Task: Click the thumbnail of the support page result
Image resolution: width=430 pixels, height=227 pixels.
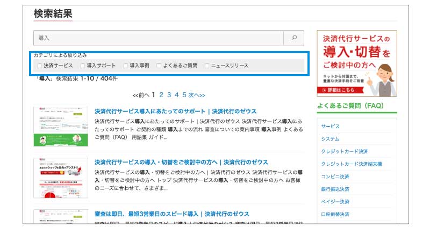Action: tap(61, 127)
